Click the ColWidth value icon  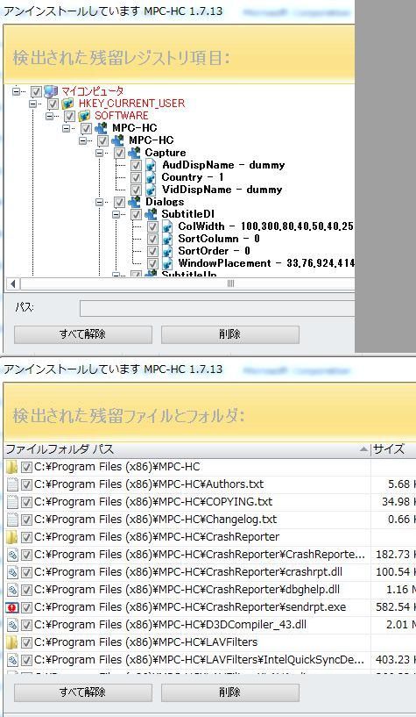pos(167,226)
